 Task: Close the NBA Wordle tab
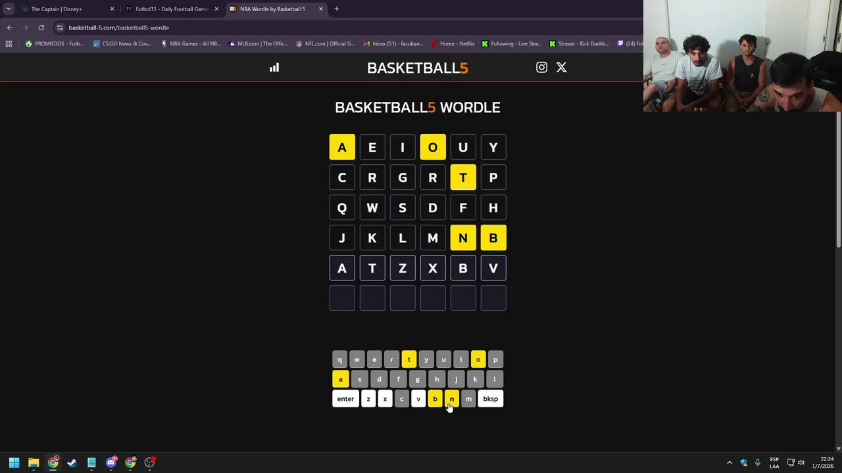(321, 9)
